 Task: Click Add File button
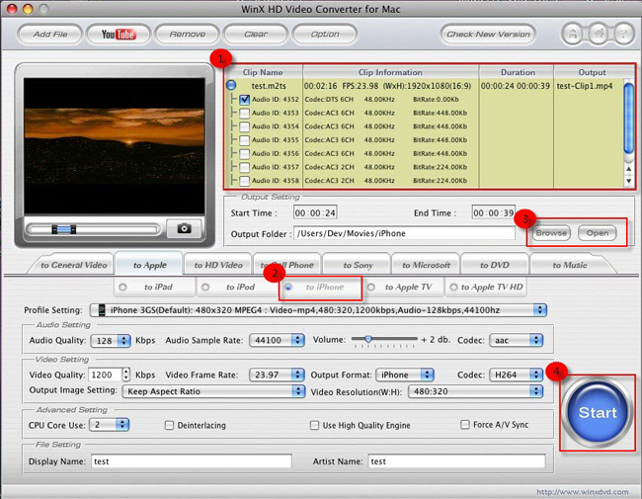click(50, 34)
